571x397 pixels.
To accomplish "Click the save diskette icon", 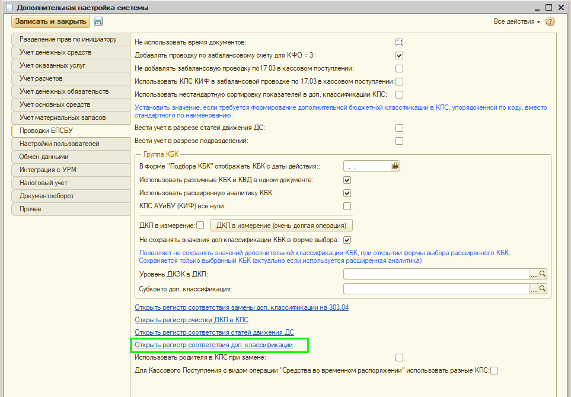I will point(98,21).
